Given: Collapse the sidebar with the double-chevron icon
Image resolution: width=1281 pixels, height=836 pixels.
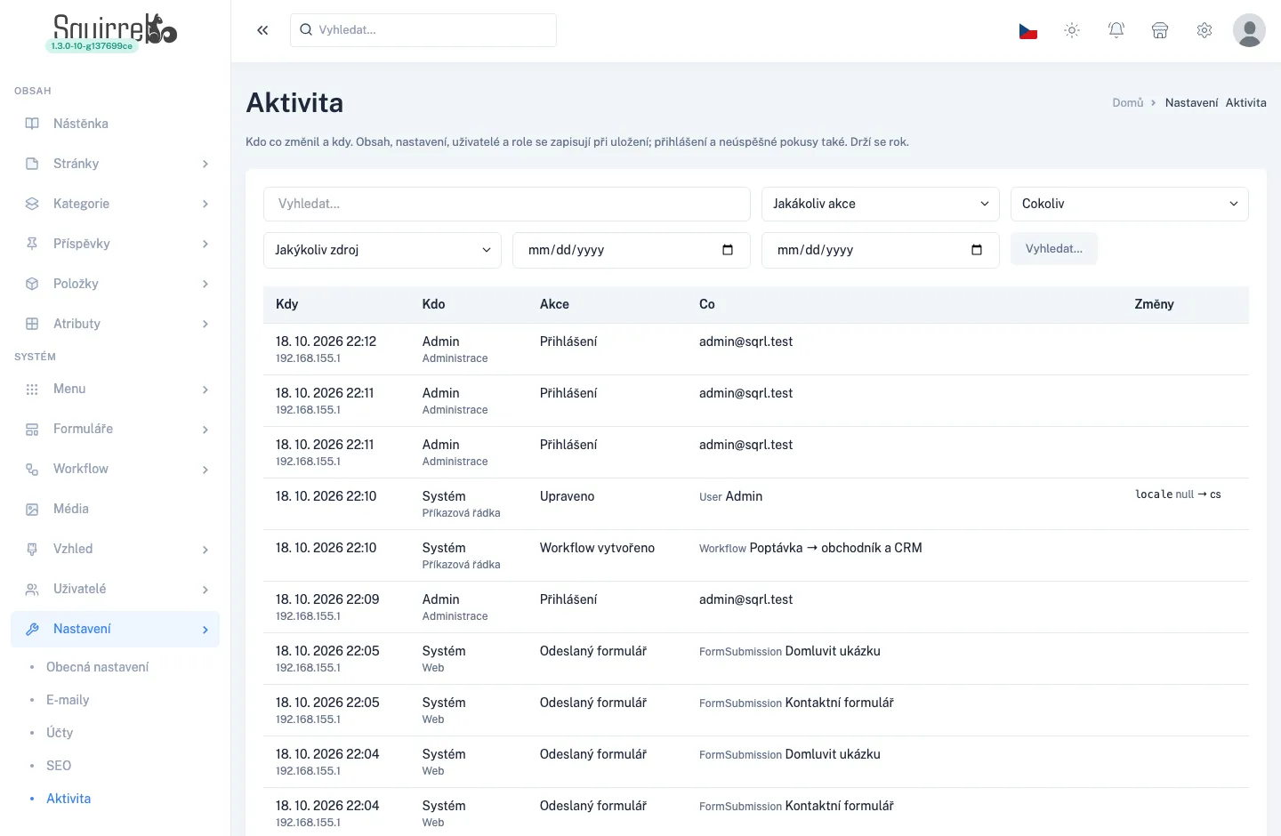Looking at the screenshot, I should coord(262,30).
